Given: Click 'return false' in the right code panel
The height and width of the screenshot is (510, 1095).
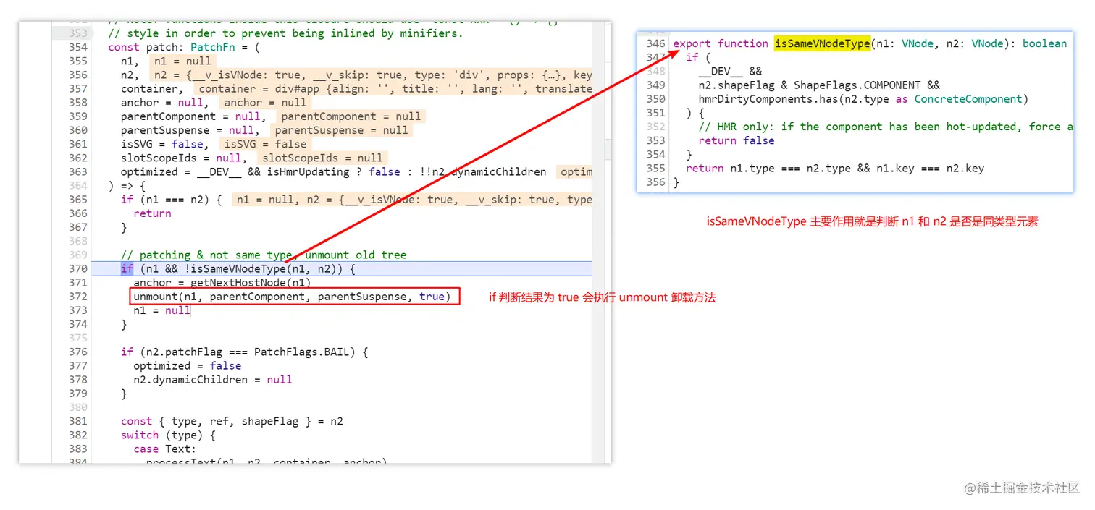Looking at the screenshot, I should click(737, 140).
